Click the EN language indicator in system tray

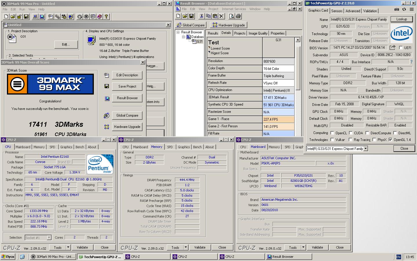(x=398, y=257)
